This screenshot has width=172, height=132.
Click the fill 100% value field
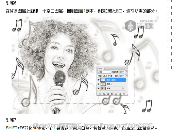coord(122,76)
